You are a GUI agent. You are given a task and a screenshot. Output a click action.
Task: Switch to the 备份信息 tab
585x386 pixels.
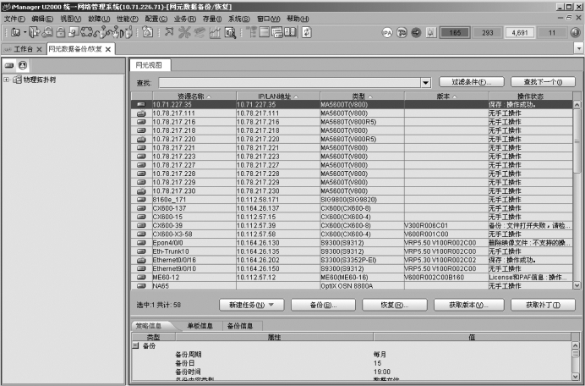point(240,326)
